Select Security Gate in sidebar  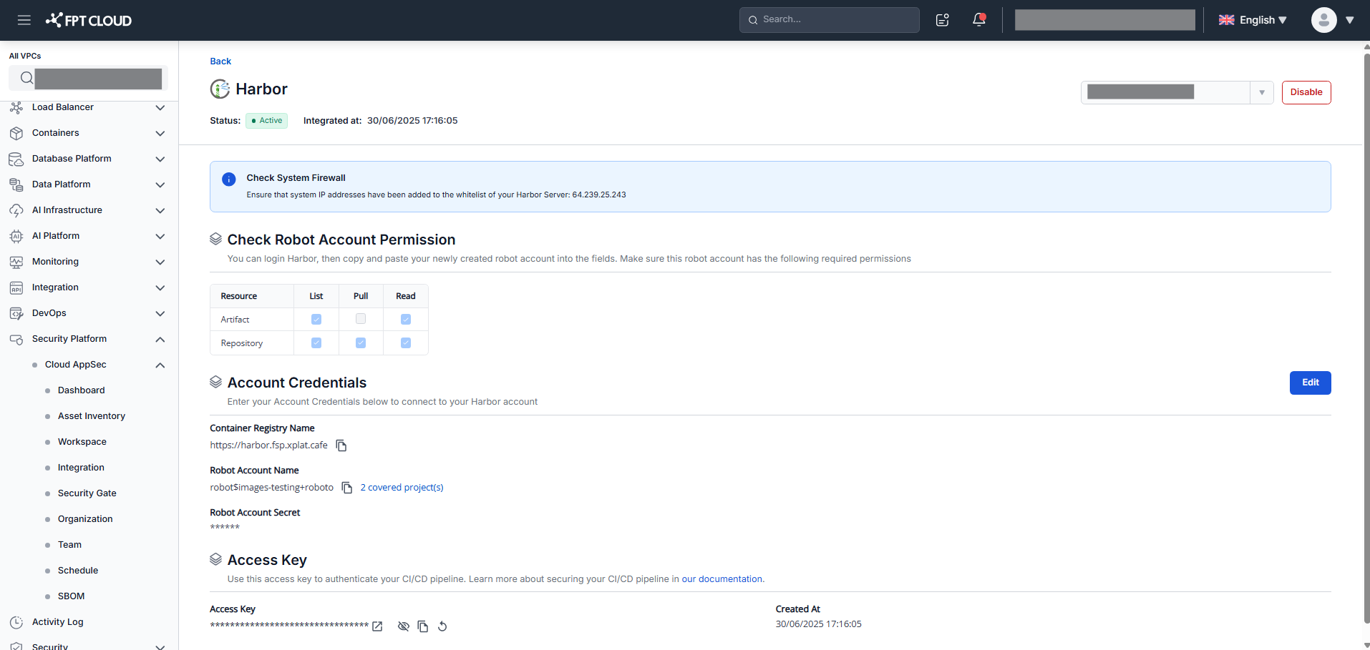pyautogui.click(x=87, y=493)
